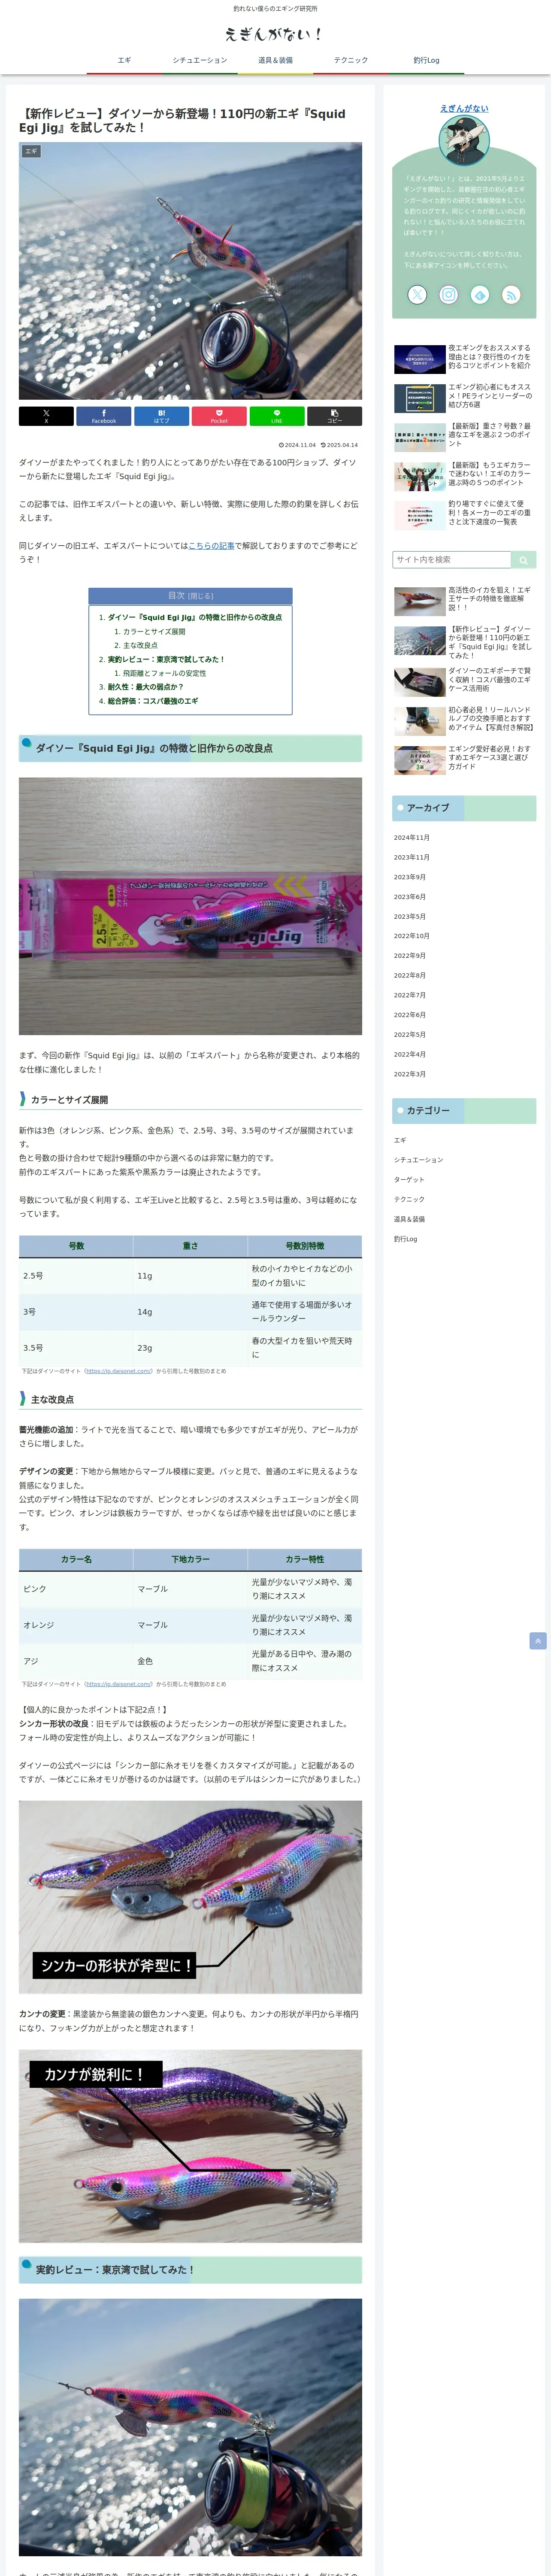Viewport: 551px width, 2576px height.
Task: Open the 2023年6月 archive
Action: (x=409, y=897)
